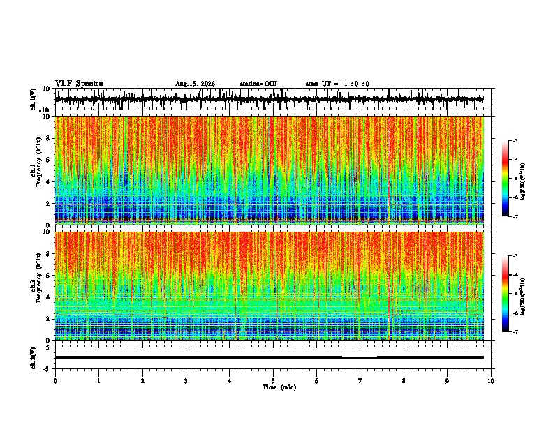
Task: Click the "2" tick label on time axis
Action: 142,381
